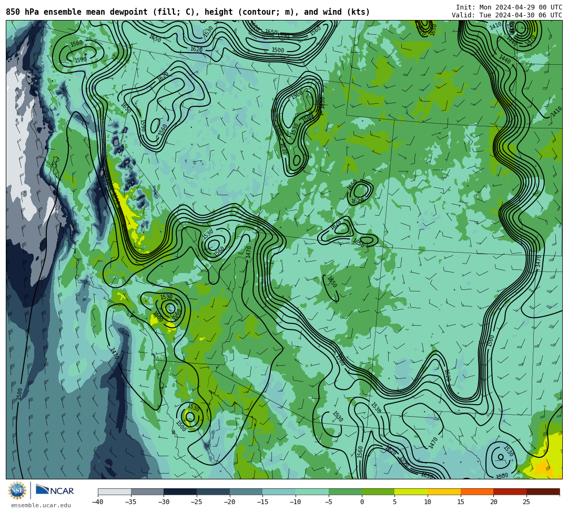
Task: Pick the olive green 0 to 5 colorbar segment
Action: [378, 491]
